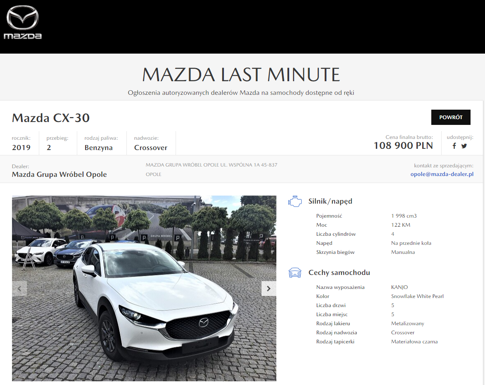Click gearbox value Manualna

(x=403, y=252)
